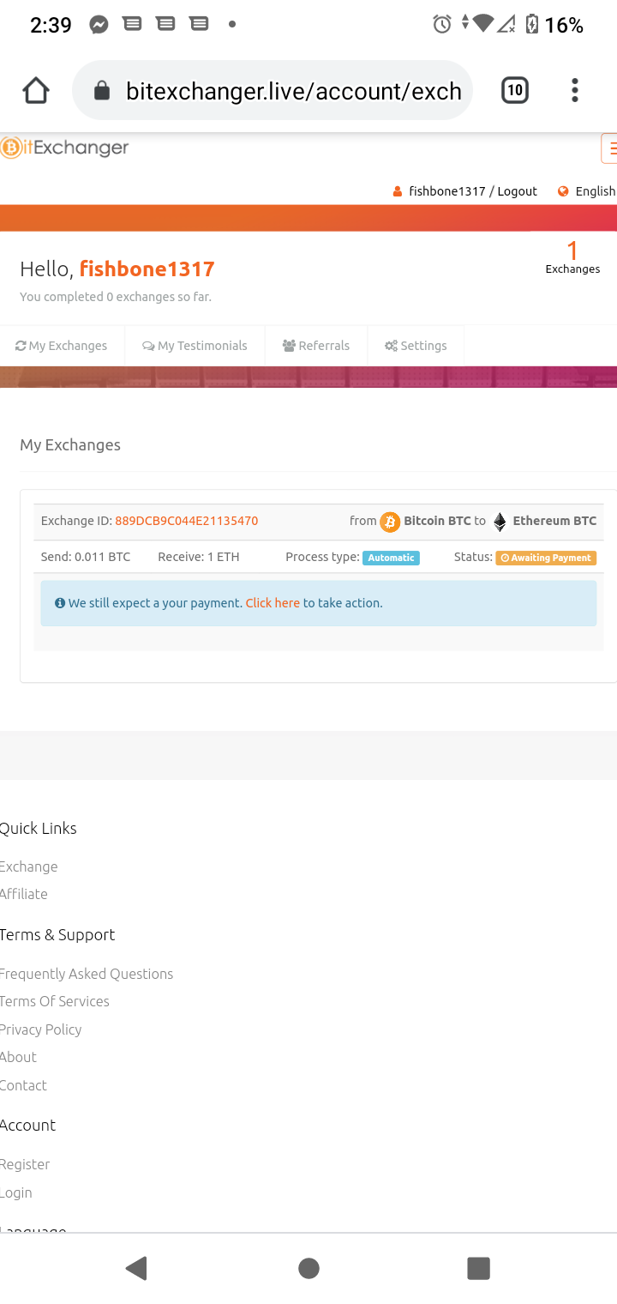Open exchange ID 889DCB9C044E21135470
The height and width of the screenshot is (1304, 617).
click(186, 521)
